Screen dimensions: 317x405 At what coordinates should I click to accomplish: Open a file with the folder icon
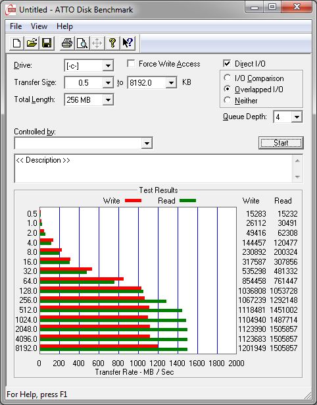pos(32,43)
